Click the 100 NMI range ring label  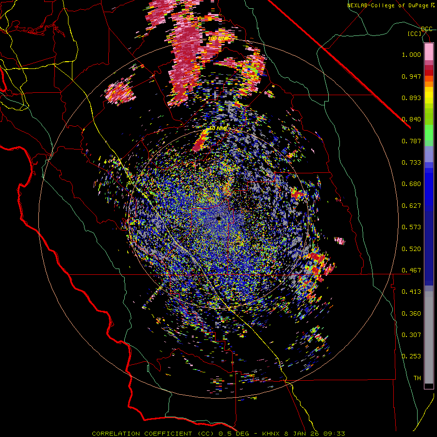pyautogui.click(x=218, y=38)
